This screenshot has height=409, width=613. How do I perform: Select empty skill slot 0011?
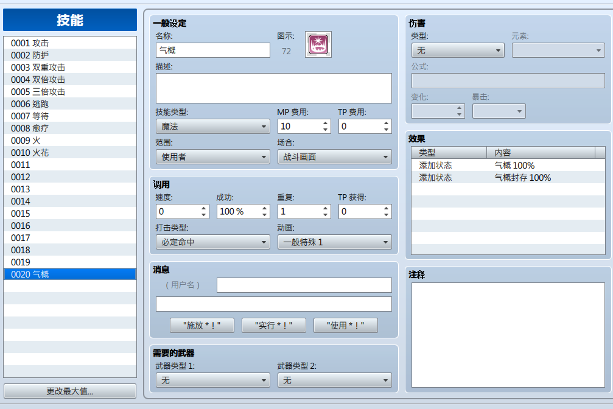pyautogui.click(x=70, y=164)
